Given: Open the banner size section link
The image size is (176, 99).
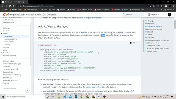Looking at the screenshot, I should [x=94, y=87].
